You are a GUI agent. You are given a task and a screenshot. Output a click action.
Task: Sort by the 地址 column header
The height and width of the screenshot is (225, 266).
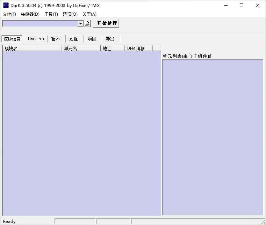point(113,48)
